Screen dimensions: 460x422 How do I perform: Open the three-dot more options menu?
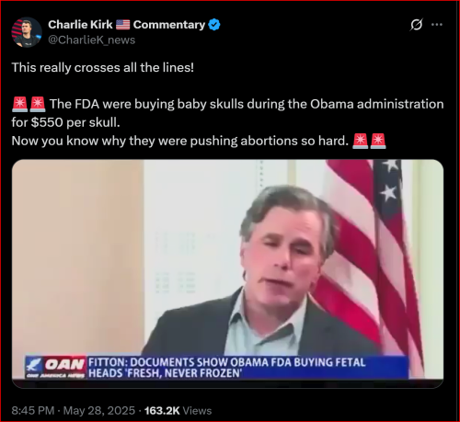point(437,25)
